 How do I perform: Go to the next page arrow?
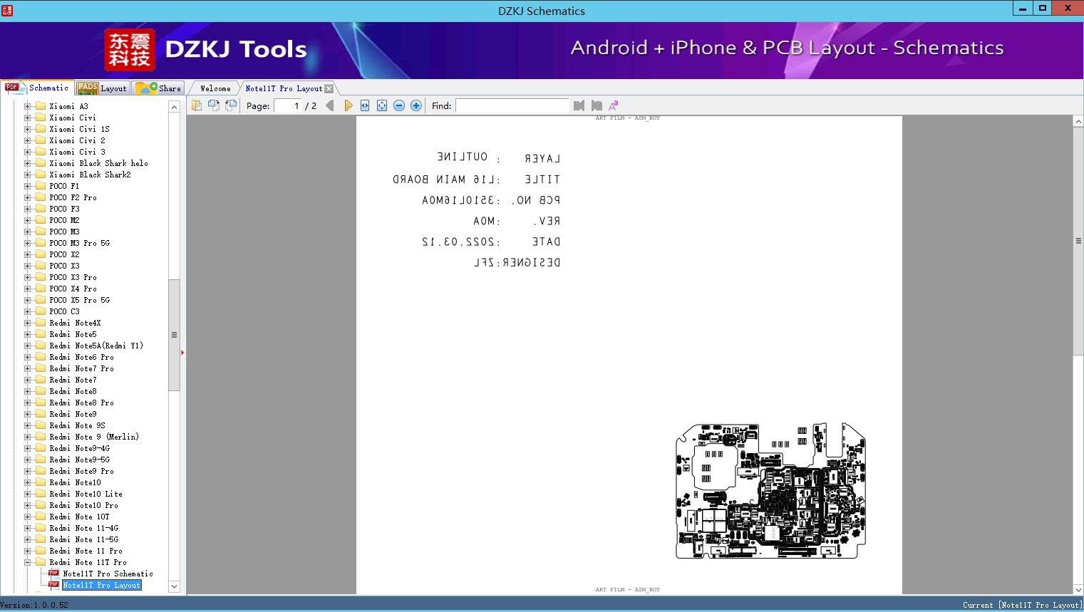click(x=348, y=105)
